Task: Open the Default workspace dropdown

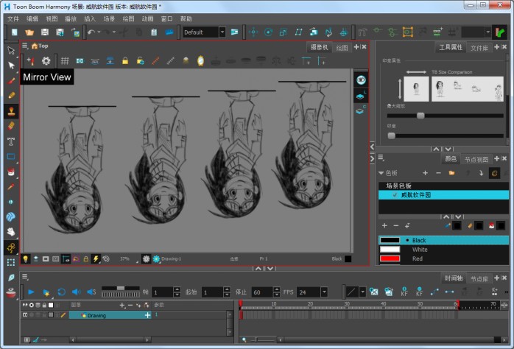Action: pos(222,32)
